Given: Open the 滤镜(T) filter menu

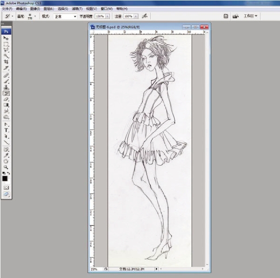Looking at the screenshot, I should tap(77, 9).
